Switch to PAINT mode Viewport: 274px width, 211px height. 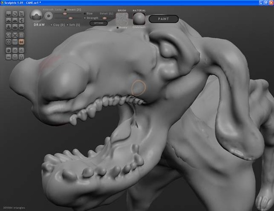pos(164,19)
